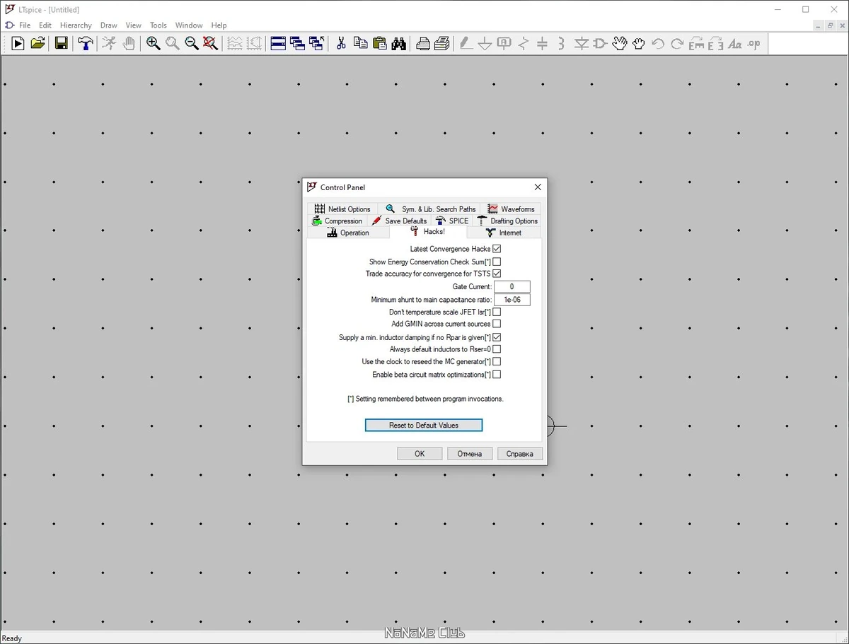Click the Save floppy disk icon
The height and width of the screenshot is (644, 849).
click(x=62, y=43)
